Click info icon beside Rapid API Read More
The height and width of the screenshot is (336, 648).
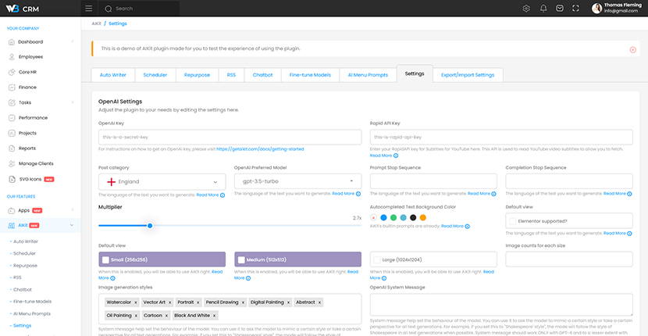396,155
